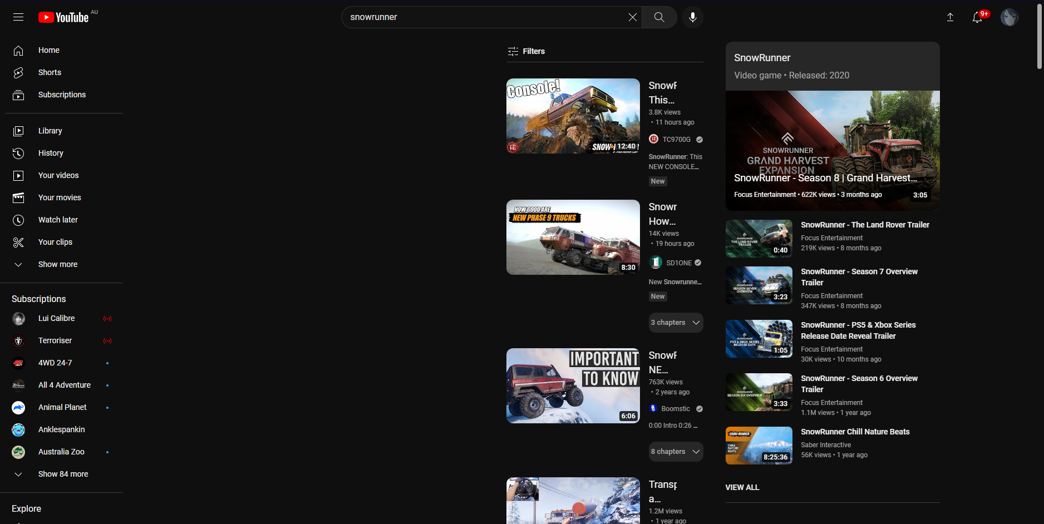1044x524 pixels.
Task: Click the Watch later clock icon
Action: [x=18, y=220]
